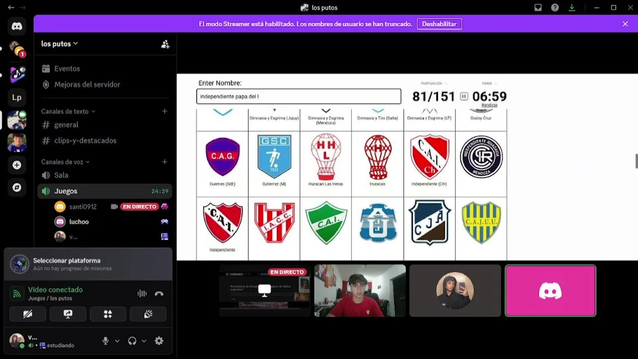The image size is (638, 359).
Task: Click the Rendirse link under timer
Action: pyautogui.click(x=489, y=105)
